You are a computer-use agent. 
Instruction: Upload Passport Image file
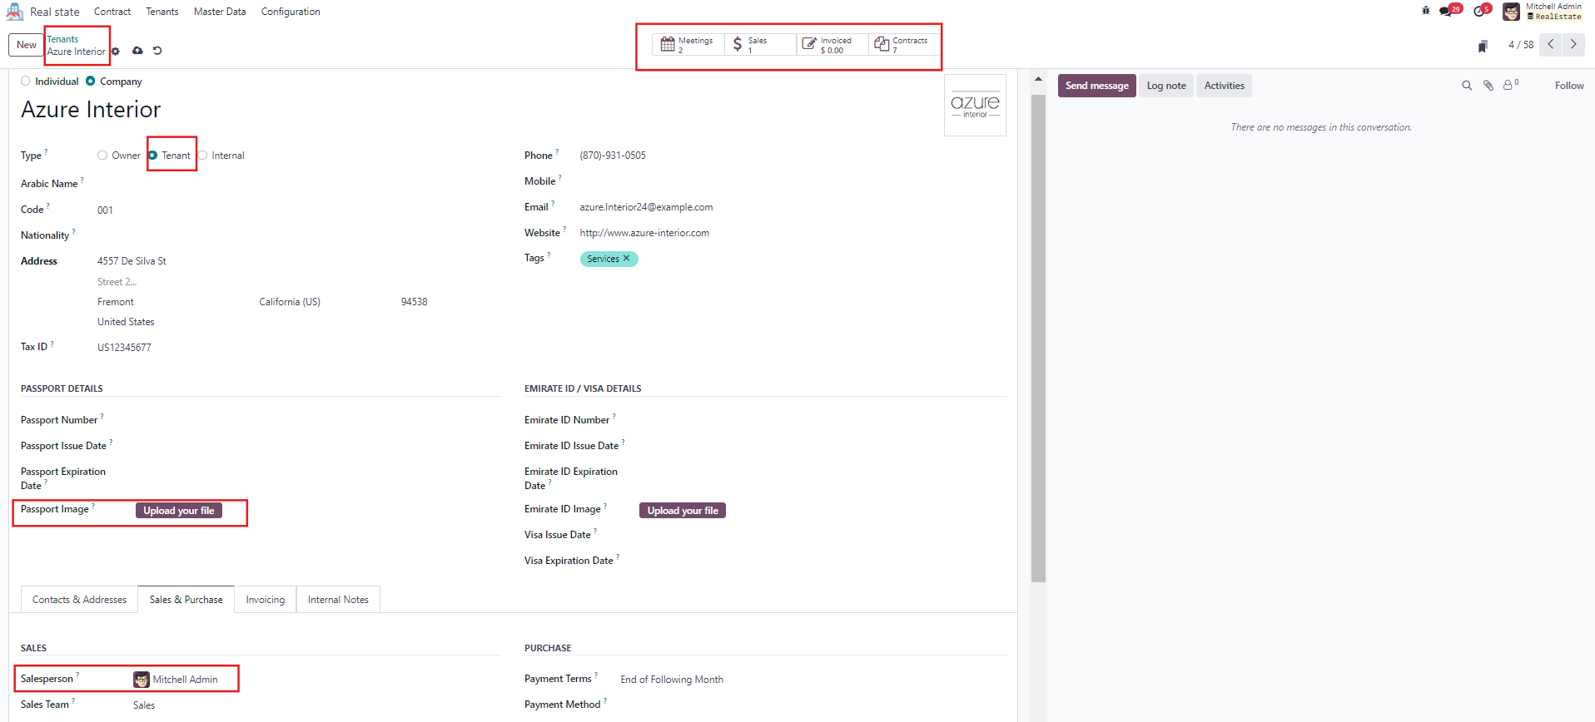click(179, 511)
